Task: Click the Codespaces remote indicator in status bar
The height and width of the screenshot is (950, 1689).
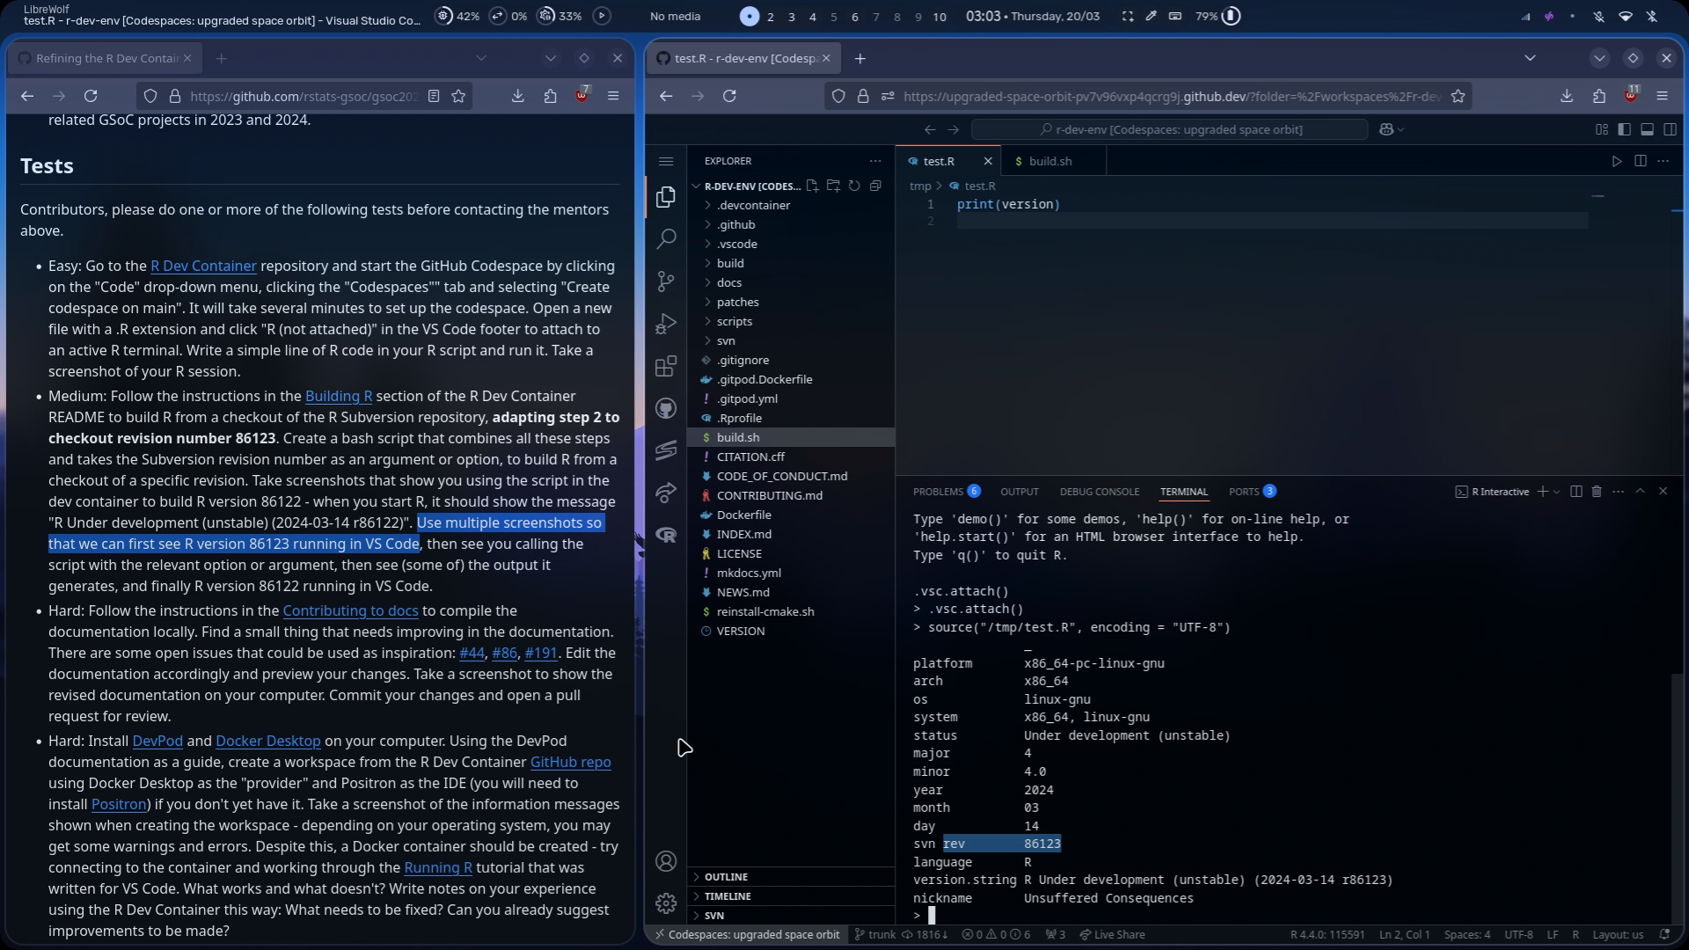Action: (x=746, y=934)
